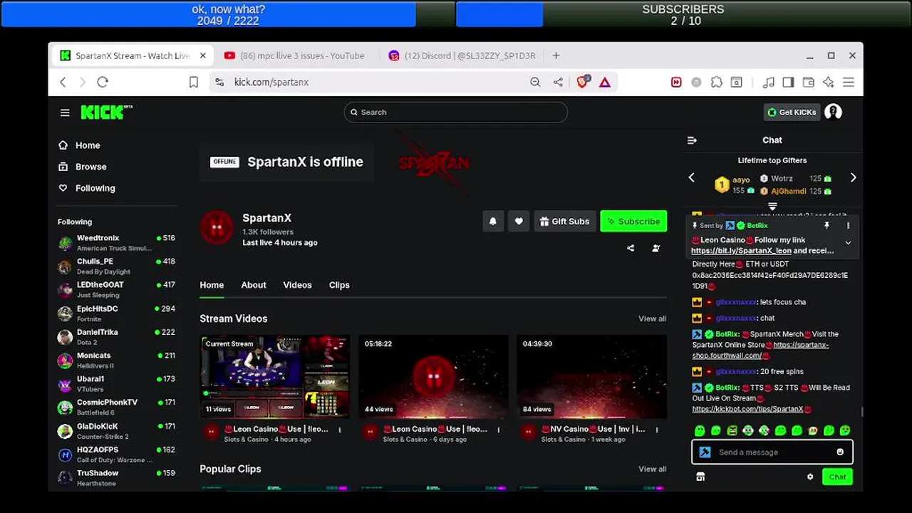Viewport: 912px width, 513px height.
Task: Switch to the About tab
Action: click(253, 285)
